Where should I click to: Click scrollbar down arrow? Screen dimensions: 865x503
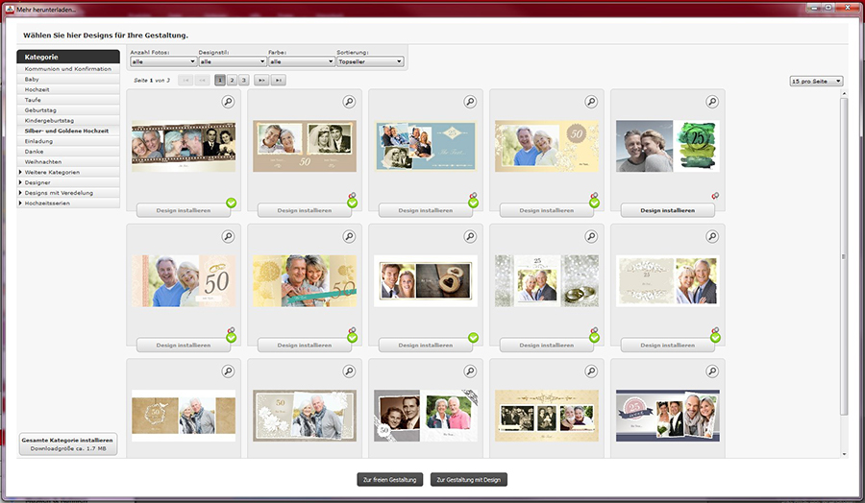(x=844, y=454)
